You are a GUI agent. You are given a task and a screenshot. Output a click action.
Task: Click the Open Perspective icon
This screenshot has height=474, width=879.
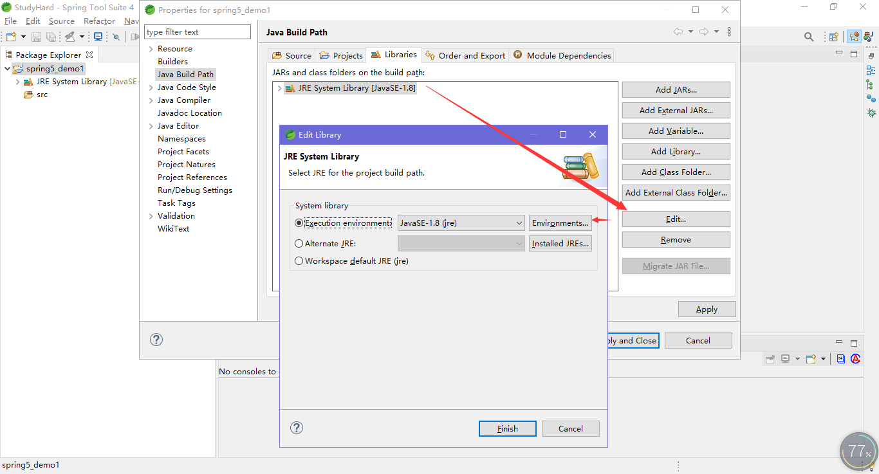coord(834,37)
